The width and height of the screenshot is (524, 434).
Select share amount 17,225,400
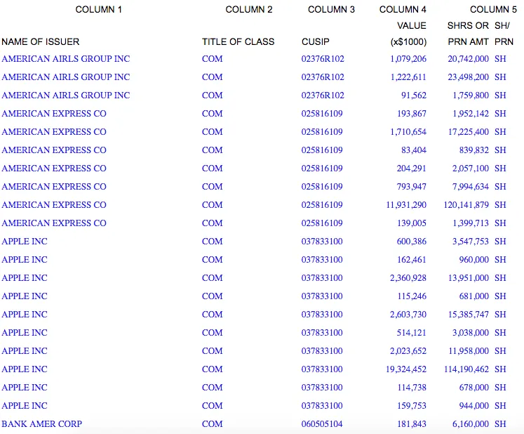(x=468, y=132)
